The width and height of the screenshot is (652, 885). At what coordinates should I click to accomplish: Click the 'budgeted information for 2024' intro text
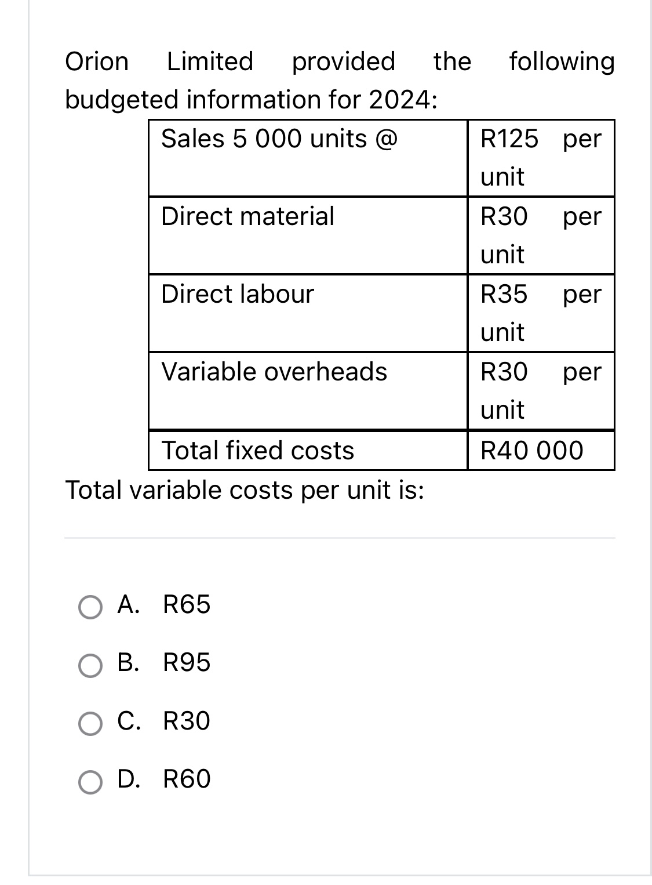[251, 100]
